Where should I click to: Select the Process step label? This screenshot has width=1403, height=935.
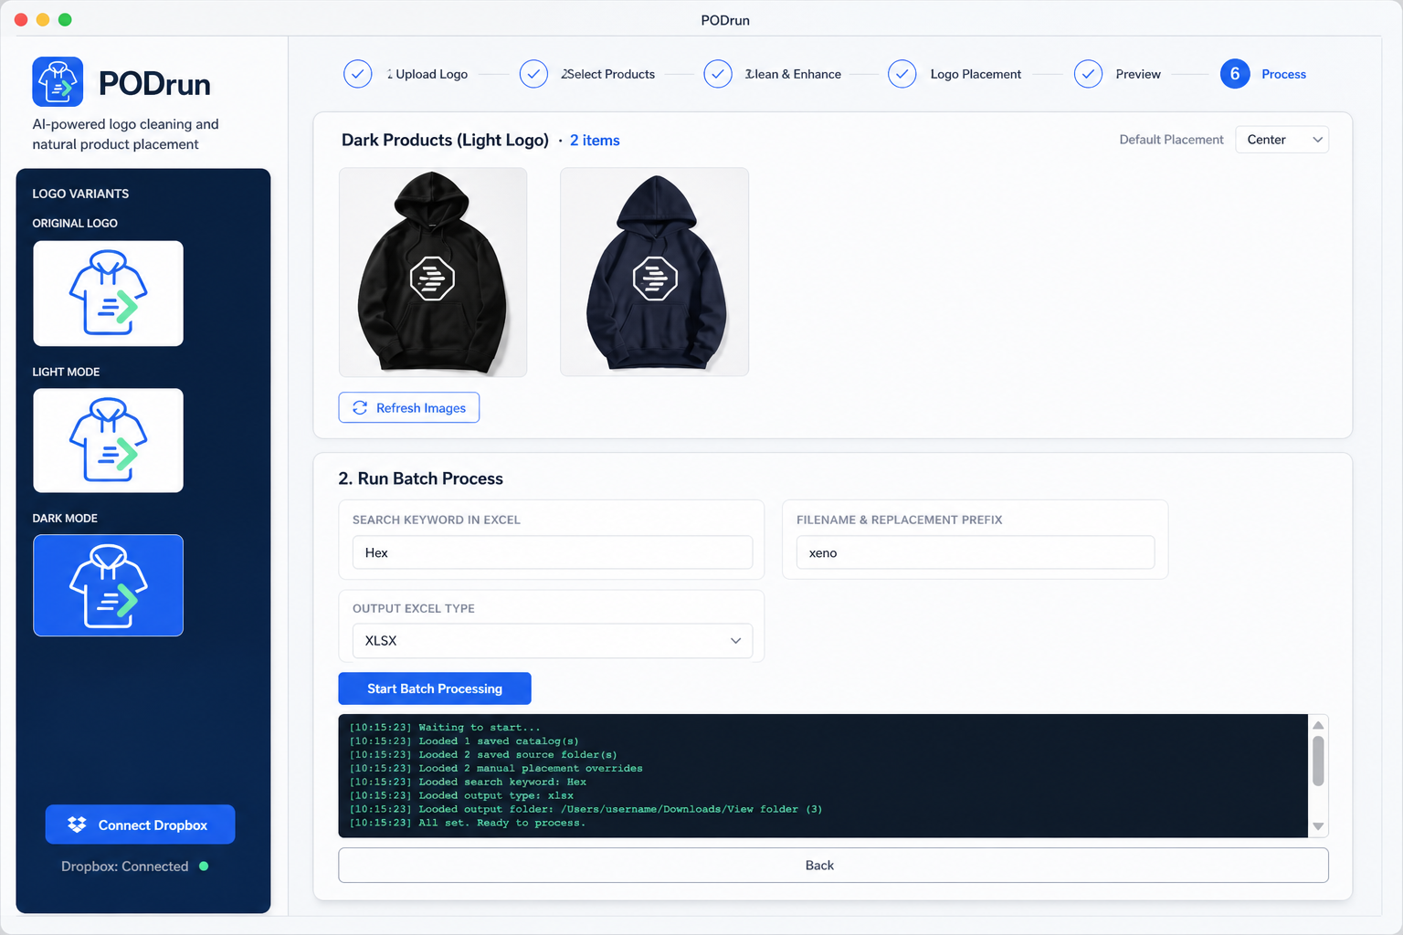pos(1283,74)
